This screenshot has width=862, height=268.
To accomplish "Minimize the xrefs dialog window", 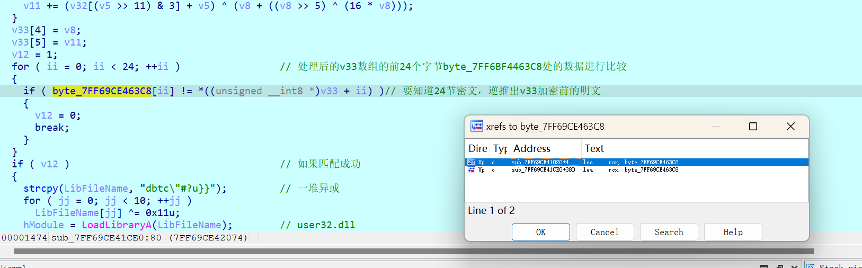I will tap(716, 126).
